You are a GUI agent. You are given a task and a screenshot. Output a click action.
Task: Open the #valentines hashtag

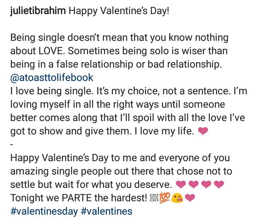tap(107, 211)
